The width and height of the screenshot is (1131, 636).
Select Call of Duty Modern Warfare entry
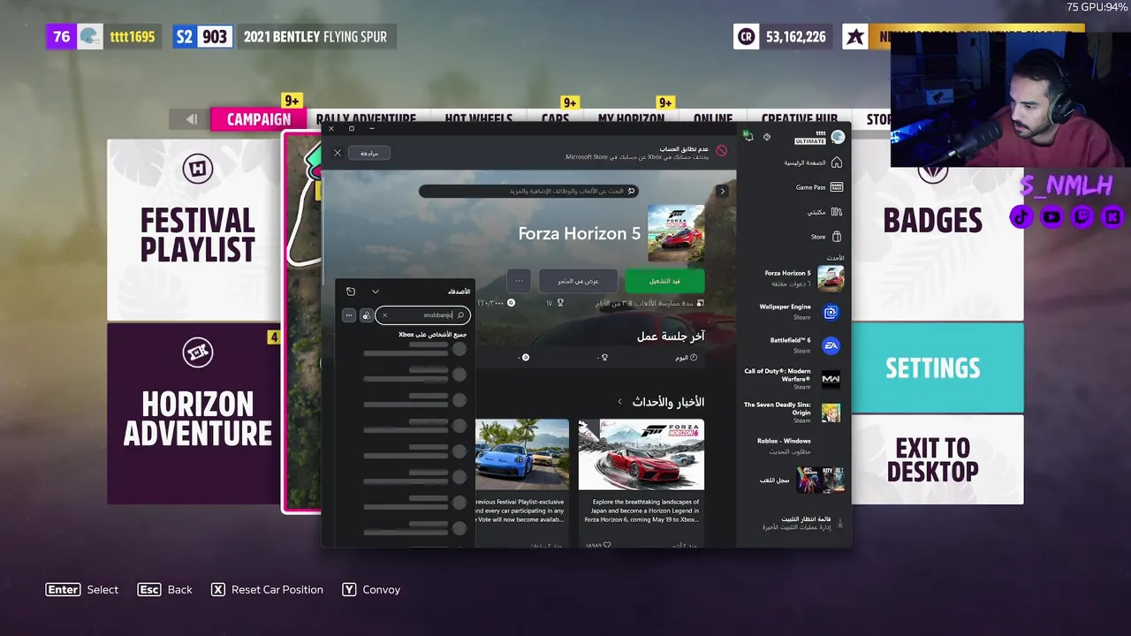point(792,379)
